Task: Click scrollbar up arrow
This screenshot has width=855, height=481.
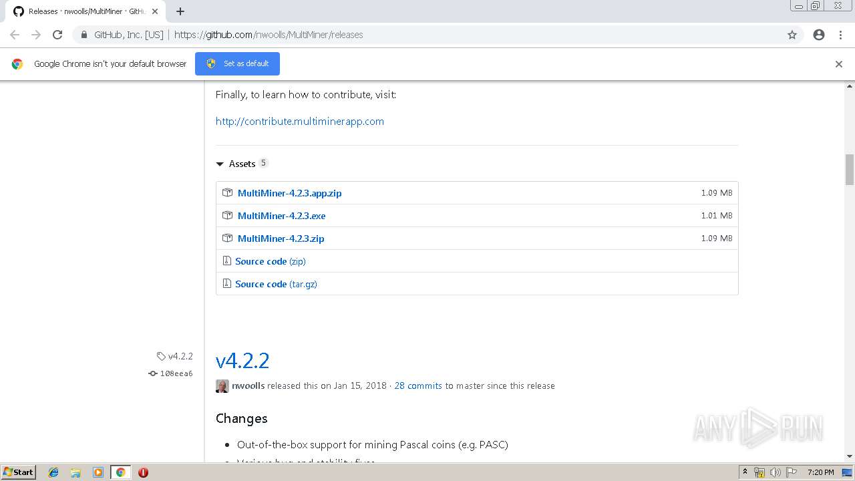Action: tap(850, 86)
